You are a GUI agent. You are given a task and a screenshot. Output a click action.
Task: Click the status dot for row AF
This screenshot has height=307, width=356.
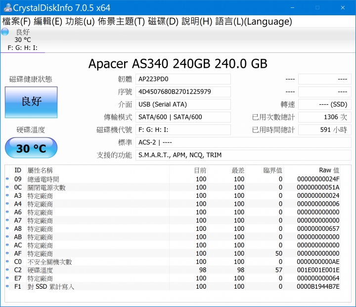(7, 253)
